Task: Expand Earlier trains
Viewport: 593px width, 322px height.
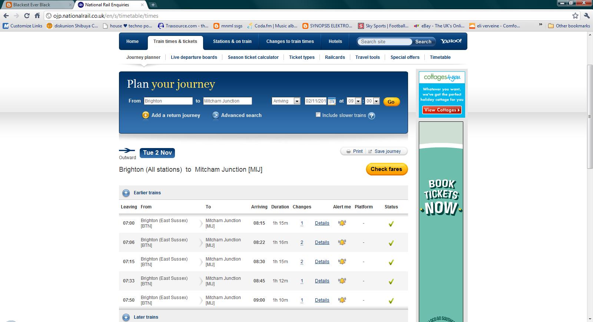Action: [147, 193]
